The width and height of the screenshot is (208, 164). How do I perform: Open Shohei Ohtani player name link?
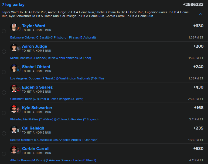[x=36, y=67]
